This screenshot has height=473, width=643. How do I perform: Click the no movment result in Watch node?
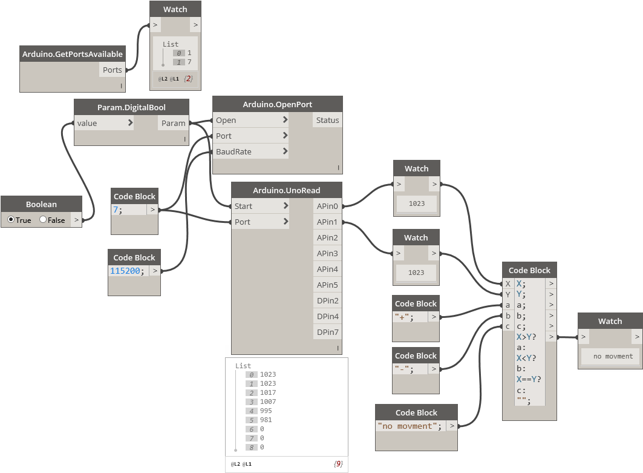tap(613, 356)
